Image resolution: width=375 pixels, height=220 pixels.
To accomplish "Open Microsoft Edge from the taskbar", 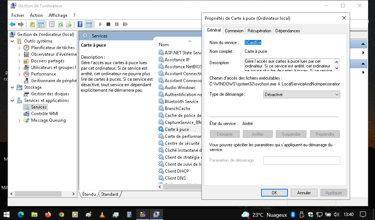I will (21, 214).
